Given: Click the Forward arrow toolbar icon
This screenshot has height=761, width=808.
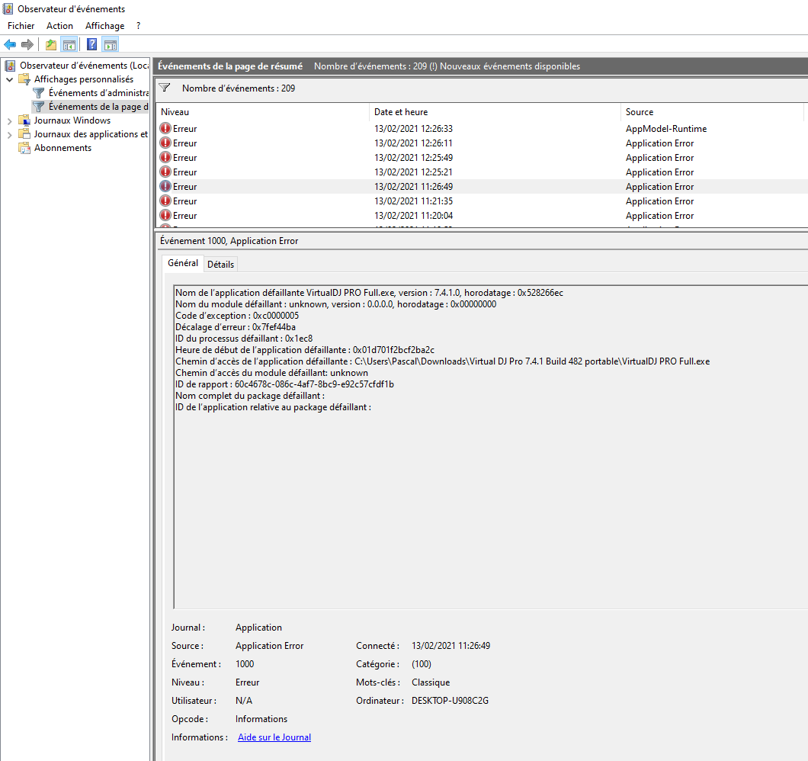Looking at the screenshot, I should click(27, 45).
